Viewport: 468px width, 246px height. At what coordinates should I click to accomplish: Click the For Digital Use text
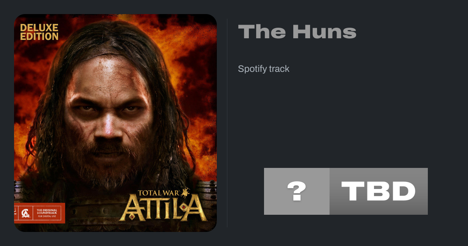[x=47, y=216]
